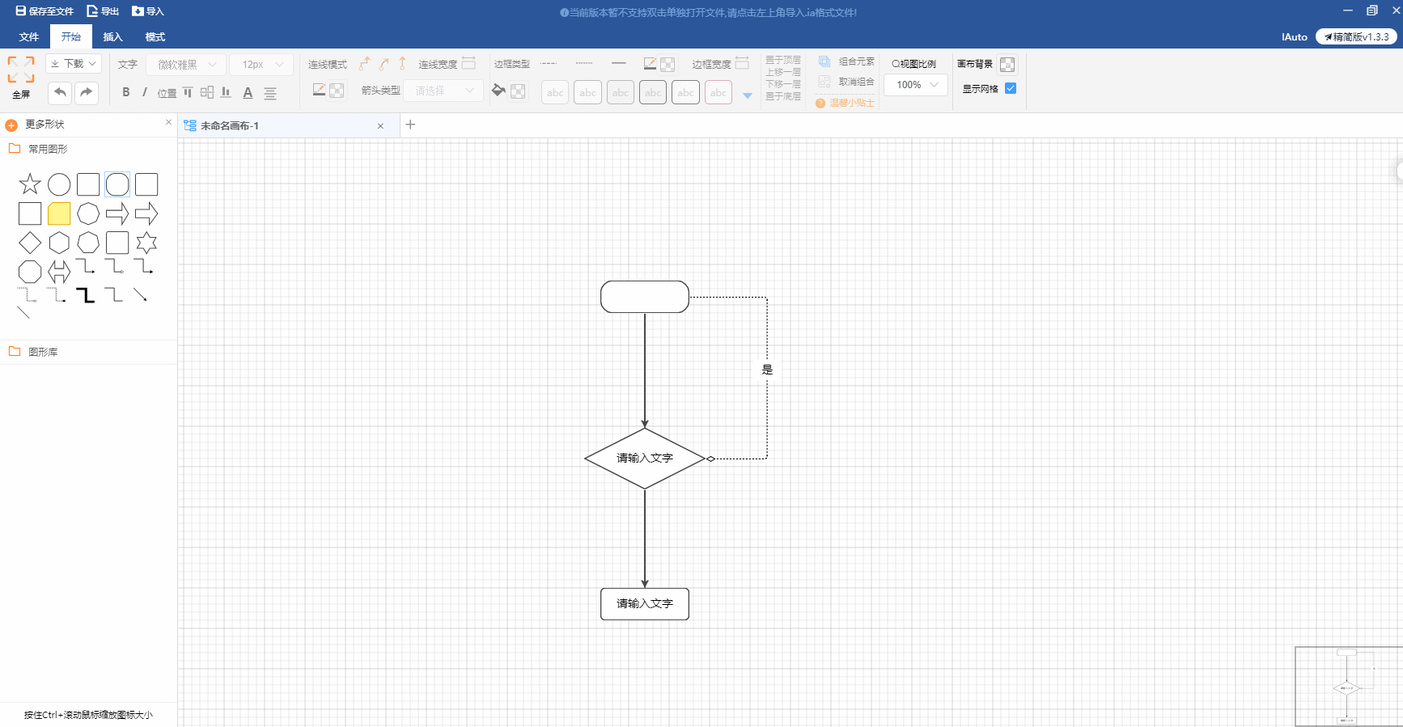Switch to the 插入 insert tab
This screenshot has height=727, width=1403.
[112, 37]
